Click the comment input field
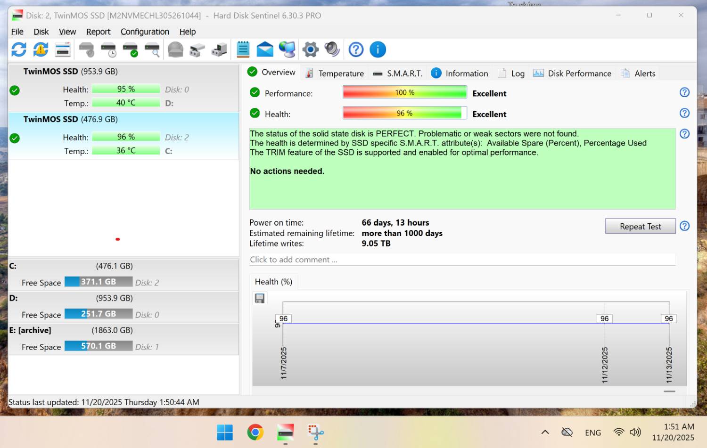 coord(462,260)
